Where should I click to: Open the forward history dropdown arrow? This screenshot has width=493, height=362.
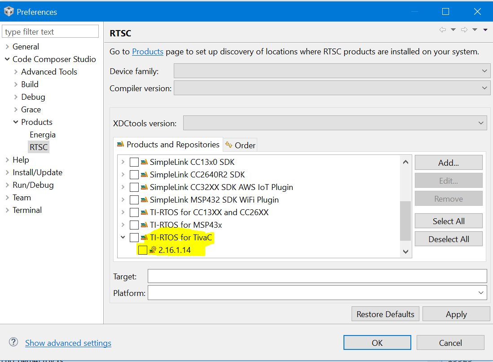point(475,30)
